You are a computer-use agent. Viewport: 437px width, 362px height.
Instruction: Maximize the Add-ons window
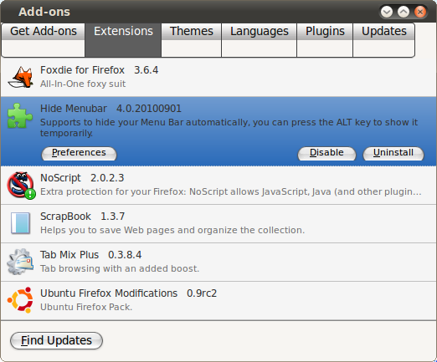pos(404,12)
